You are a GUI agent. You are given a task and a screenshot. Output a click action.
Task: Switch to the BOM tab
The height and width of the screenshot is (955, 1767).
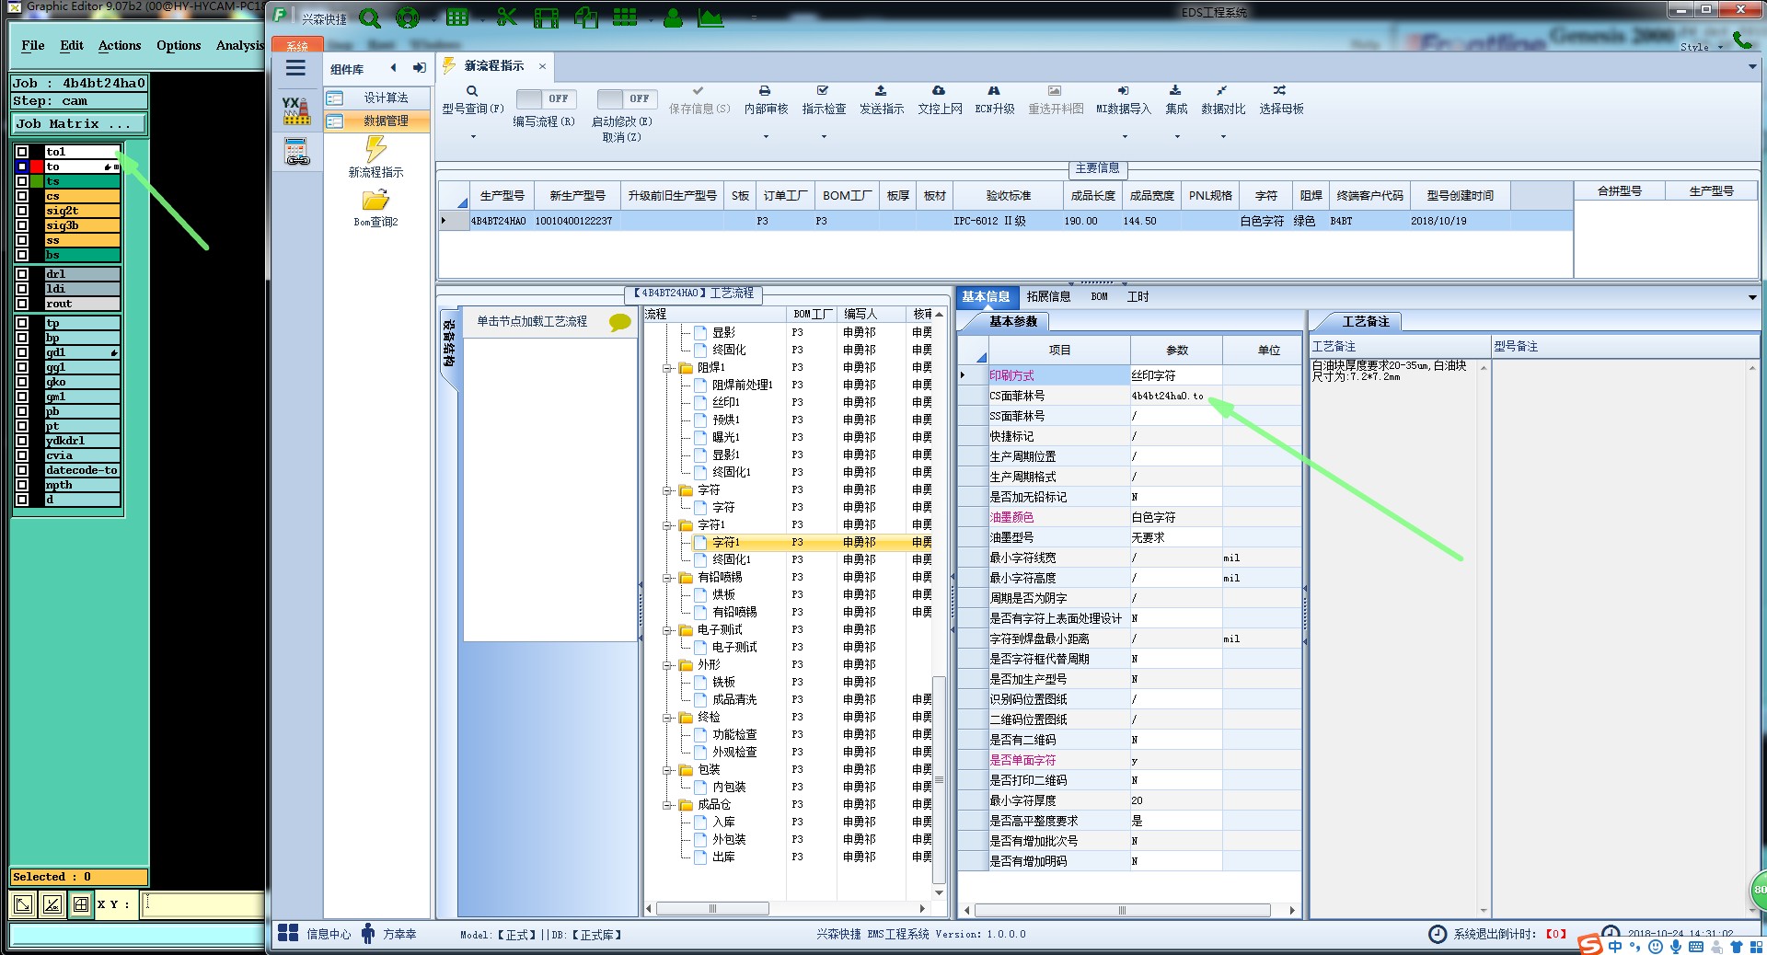pyautogui.click(x=1099, y=296)
